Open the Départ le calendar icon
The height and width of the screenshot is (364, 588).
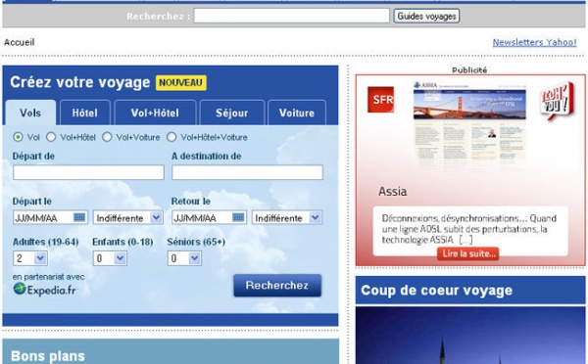pyautogui.click(x=79, y=217)
